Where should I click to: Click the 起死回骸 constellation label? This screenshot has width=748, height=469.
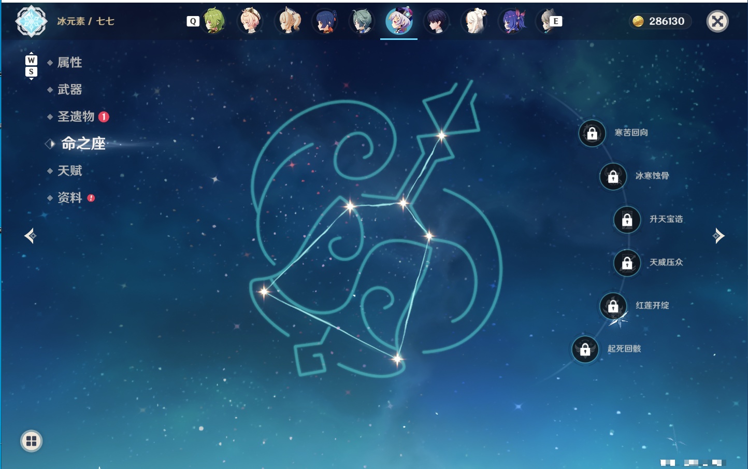tap(624, 349)
